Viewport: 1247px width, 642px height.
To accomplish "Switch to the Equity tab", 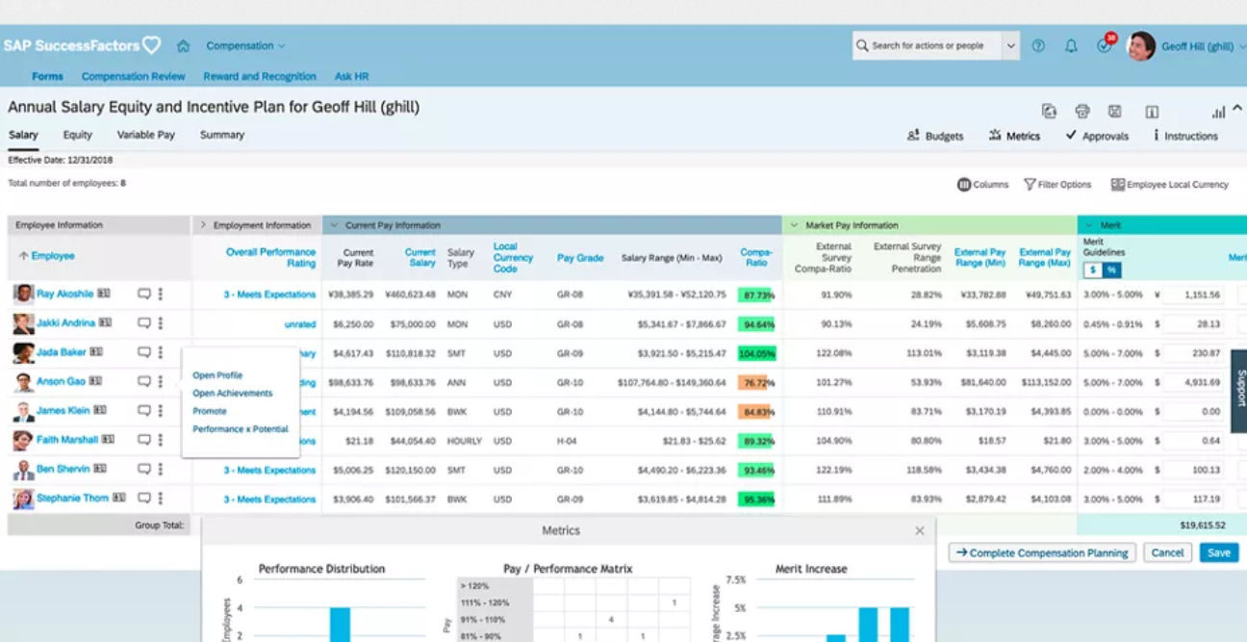I will 77,135.
